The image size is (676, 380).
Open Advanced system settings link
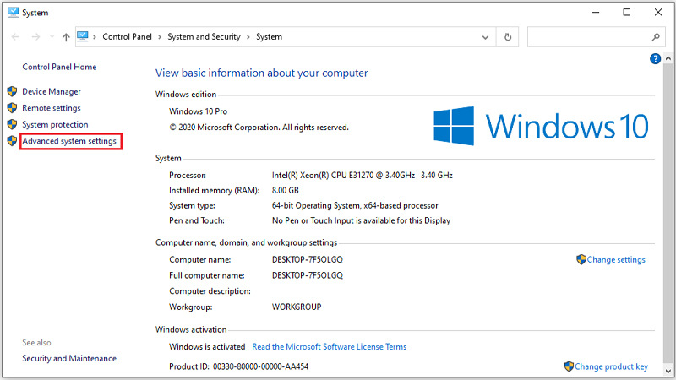point(69,141)
